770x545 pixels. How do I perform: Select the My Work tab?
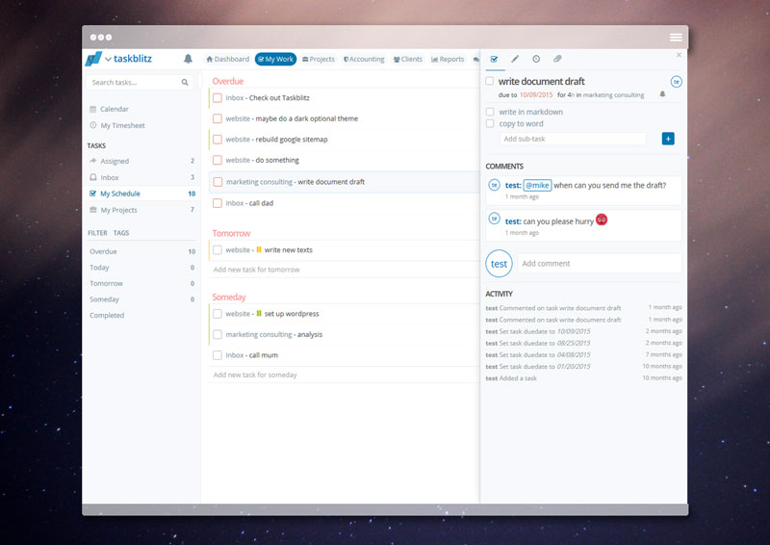275,59
